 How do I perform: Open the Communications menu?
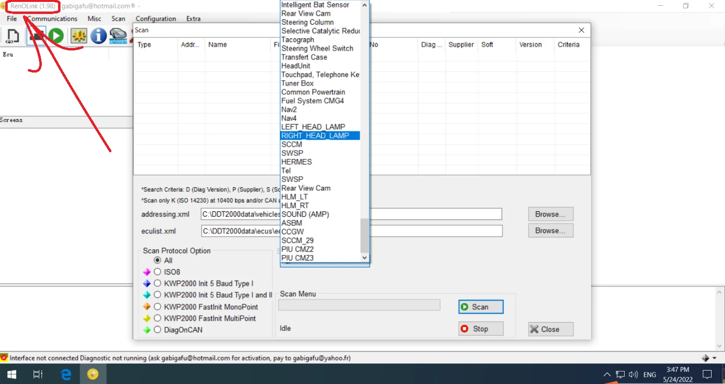pos(52,19)
